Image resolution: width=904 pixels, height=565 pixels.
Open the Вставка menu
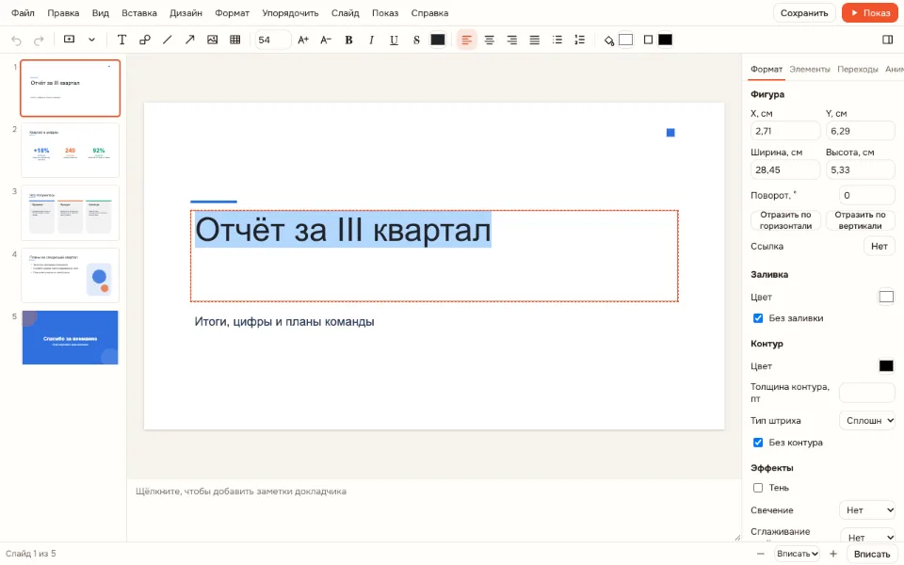coord(139,12)
